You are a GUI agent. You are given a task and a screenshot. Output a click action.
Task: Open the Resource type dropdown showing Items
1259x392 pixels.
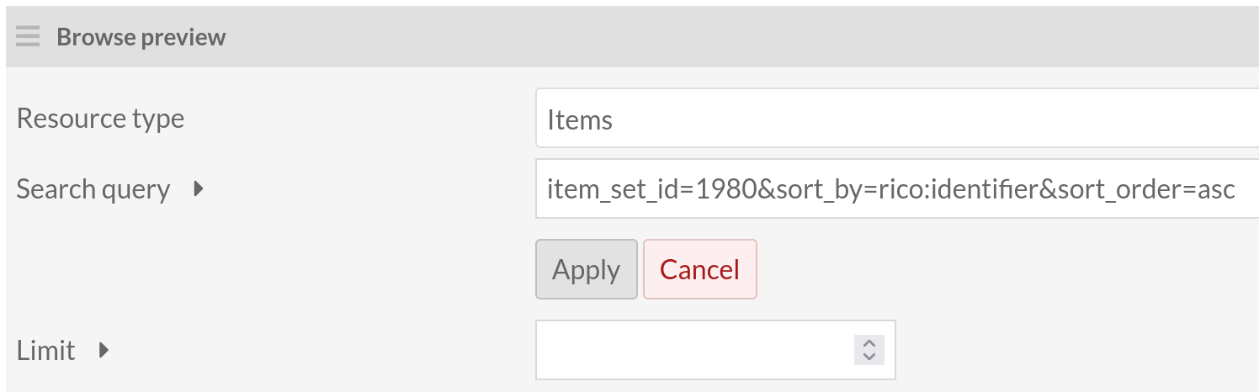896,119
